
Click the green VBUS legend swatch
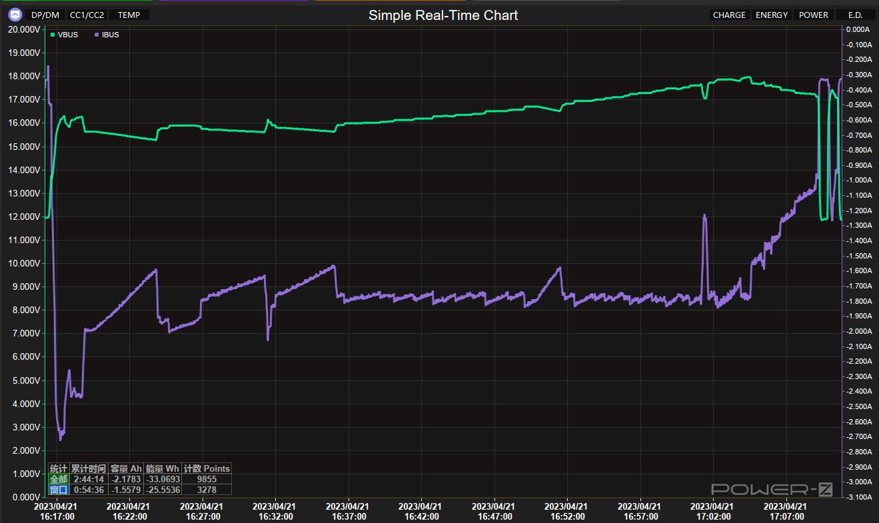click(53, 35)
